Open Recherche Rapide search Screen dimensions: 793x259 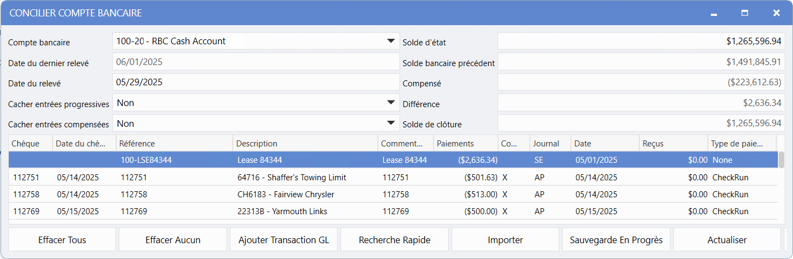pyautogui.click(x=394, y=240)
